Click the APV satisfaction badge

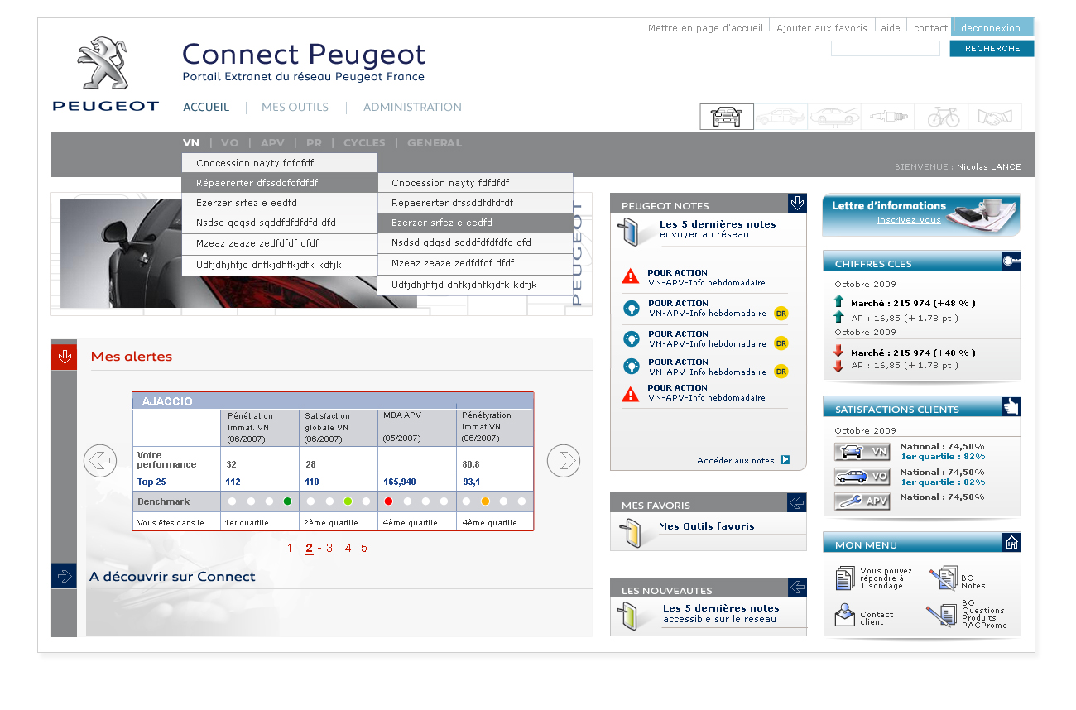click(862, 501)
